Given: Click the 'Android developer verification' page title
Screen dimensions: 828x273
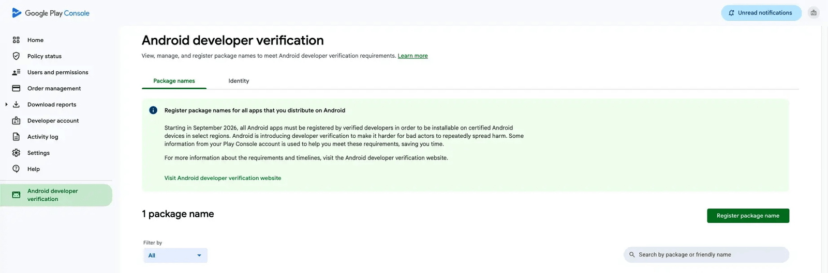Looking at the screenshot, I should (233, 40).
